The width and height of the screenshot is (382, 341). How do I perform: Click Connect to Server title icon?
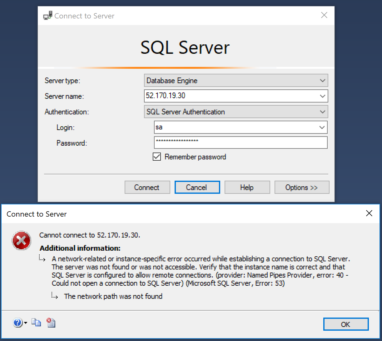point(48,16)
